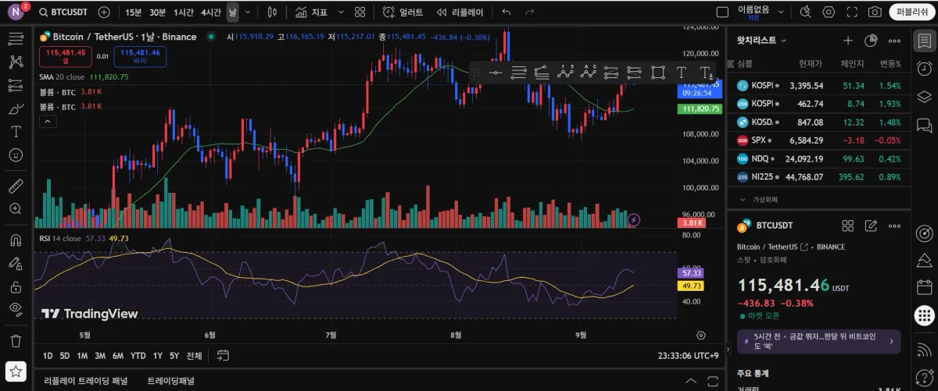Screen dimensions: 938x391
Task: Switch to 트레이딩패널 tab
Action: [x=170, y=381]
